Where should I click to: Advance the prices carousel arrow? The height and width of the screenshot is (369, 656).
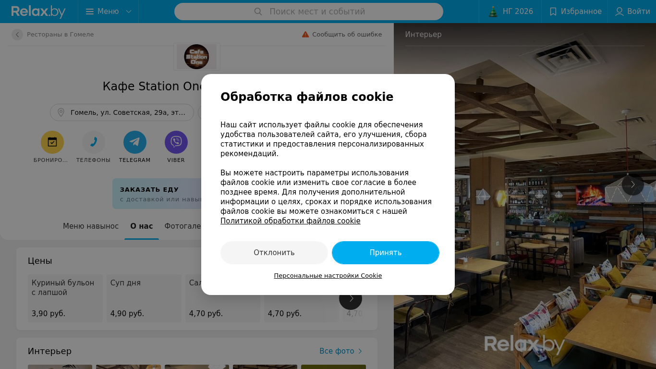tap(351, 298)
